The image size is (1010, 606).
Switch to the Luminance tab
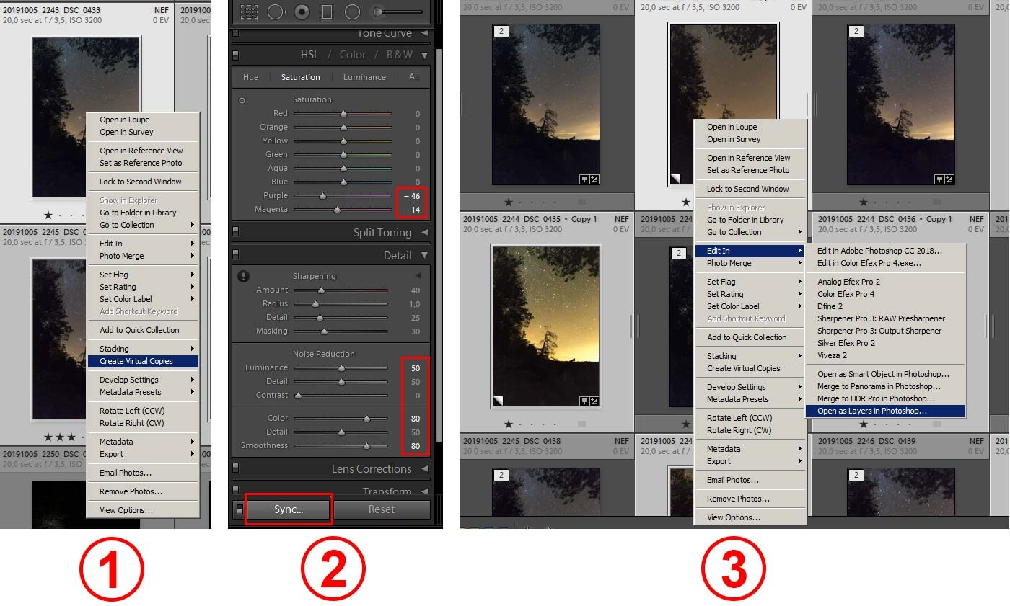365,77
